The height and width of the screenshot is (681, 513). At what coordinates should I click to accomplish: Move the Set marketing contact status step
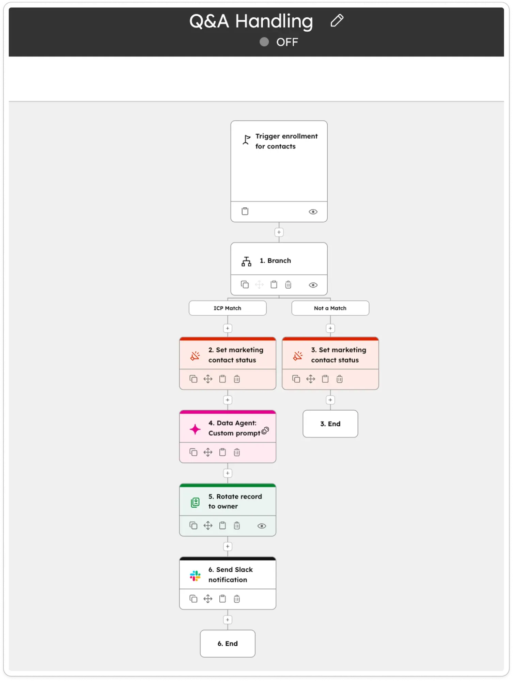208,379
